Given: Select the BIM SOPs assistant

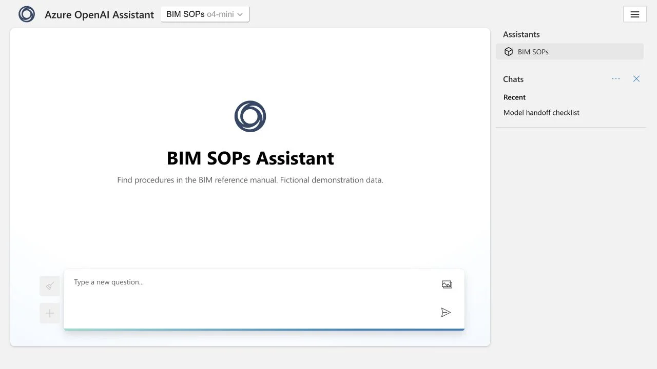Looking at the screenshot, I should [570, 52].
